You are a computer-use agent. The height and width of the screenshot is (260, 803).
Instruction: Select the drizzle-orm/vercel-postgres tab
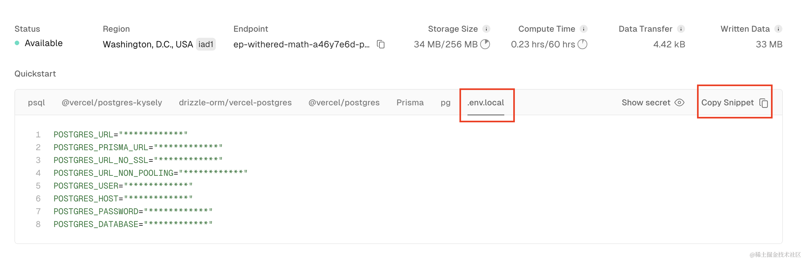pos(235,102)
